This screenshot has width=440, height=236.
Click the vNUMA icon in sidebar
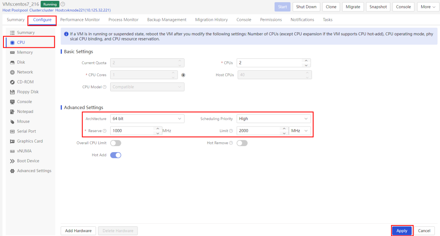pyautogui.click(x=12, y=151)
